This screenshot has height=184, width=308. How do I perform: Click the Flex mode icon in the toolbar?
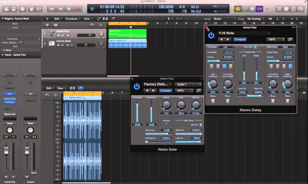[113, 19]
